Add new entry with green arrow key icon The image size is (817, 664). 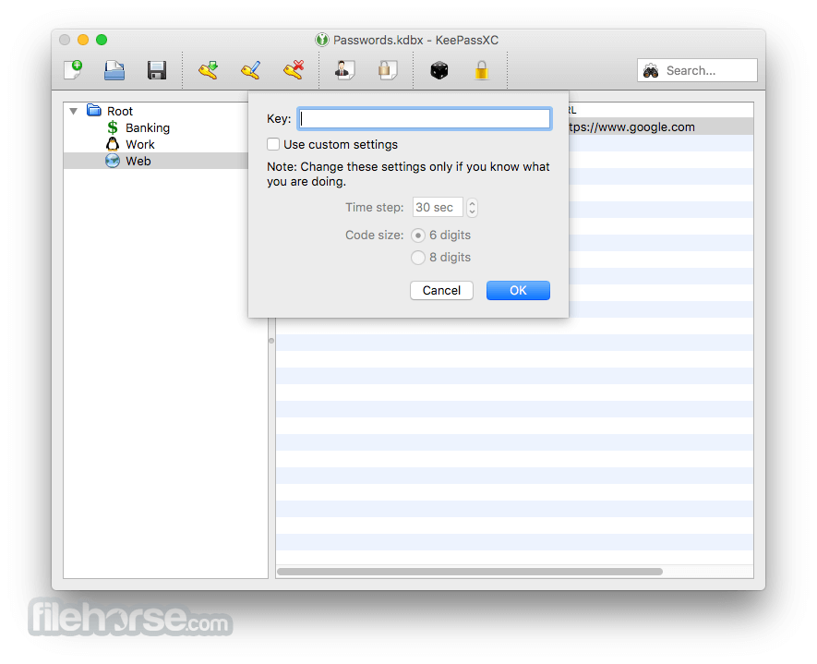click(x=208, y=70)
